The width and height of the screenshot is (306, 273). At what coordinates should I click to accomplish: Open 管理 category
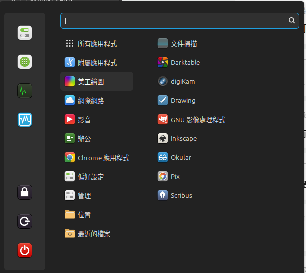pos(97,196)
